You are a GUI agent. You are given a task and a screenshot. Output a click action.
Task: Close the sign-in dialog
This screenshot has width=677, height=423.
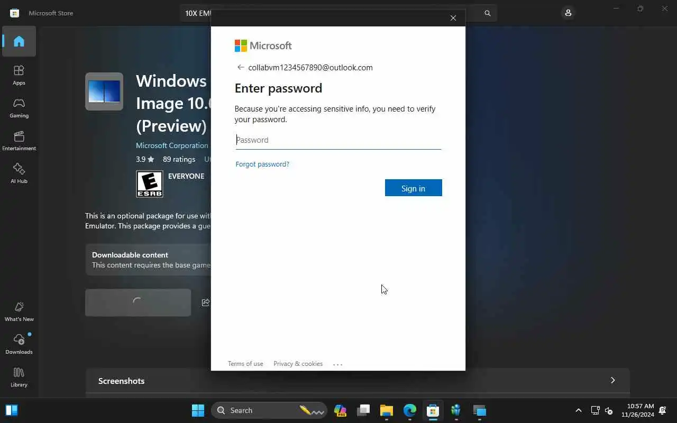click(453, 18)
